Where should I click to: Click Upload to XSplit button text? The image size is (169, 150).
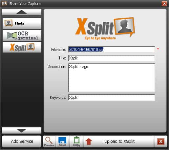point(119,141)
